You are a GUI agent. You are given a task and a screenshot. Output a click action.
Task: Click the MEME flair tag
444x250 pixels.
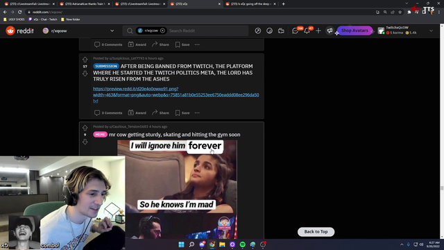[x=100, y=134]
